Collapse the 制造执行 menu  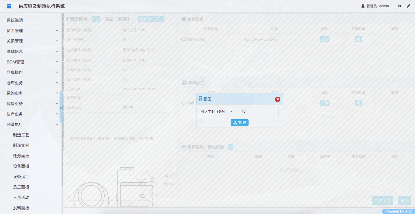(x=32, y=125)
